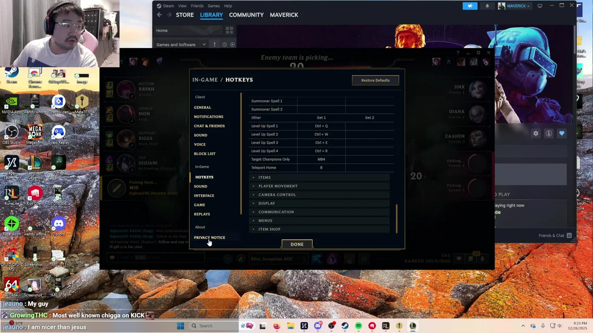Click the Steam library recent clock filter
The width and height of the screenshot is (593, 333).
(224, 44)
